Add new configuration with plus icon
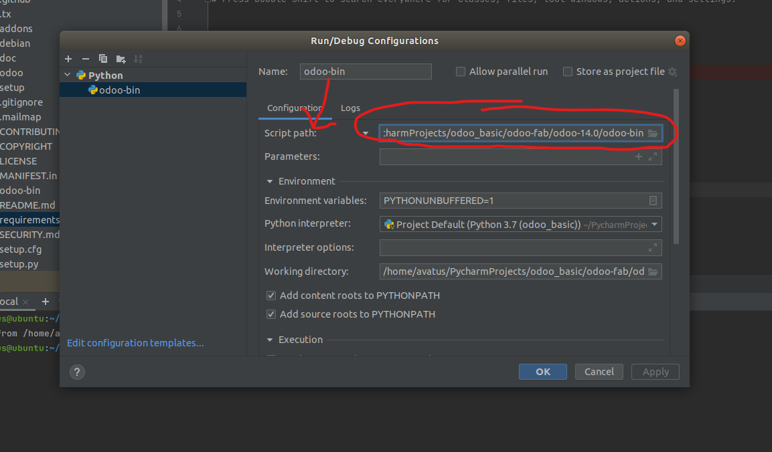Image resolution: width=772 pixels, height=452 pixels. point(68,59)
